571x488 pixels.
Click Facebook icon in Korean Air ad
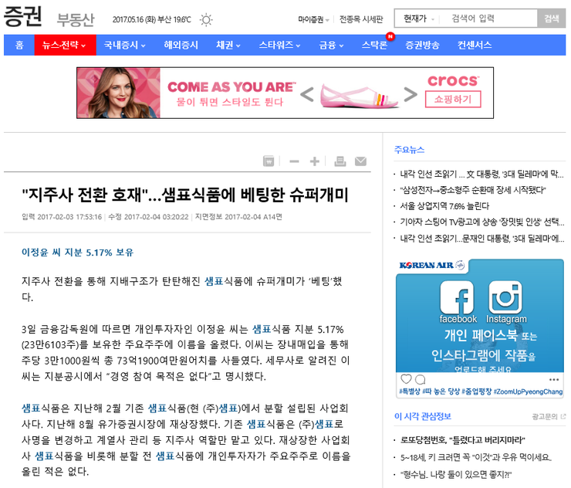click(457, 297)
